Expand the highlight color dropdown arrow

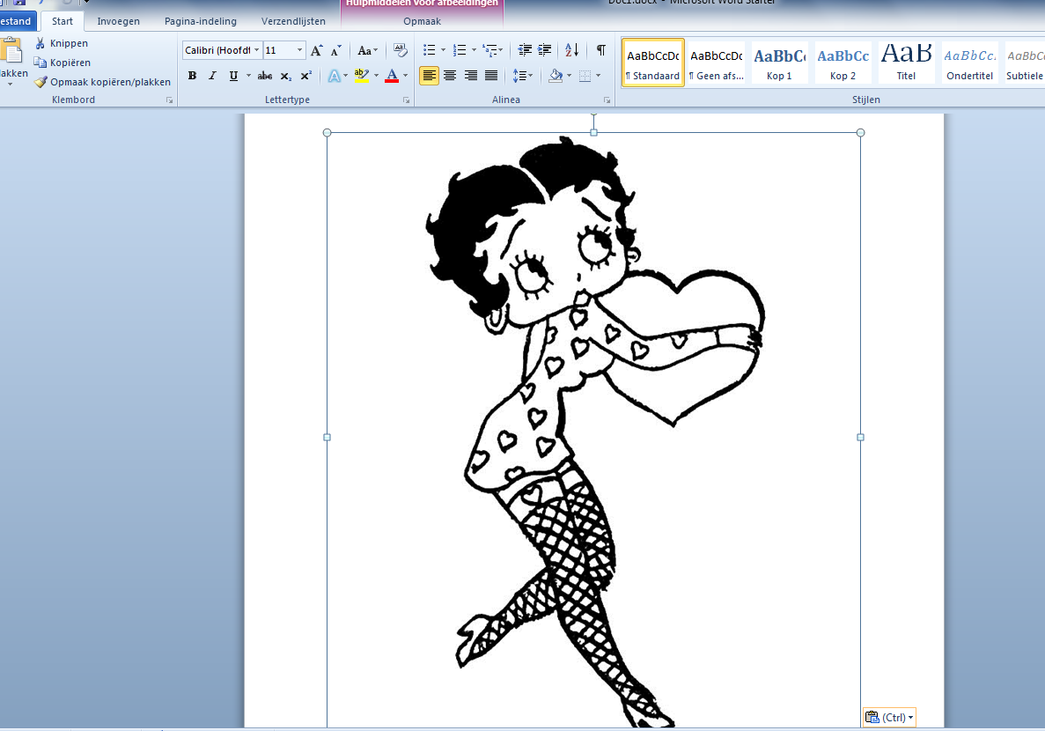coord(376,76)
